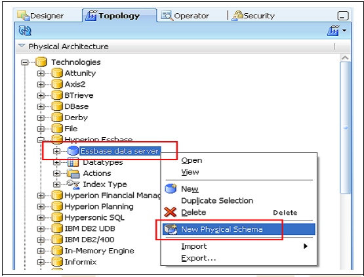Click the tree scrollbar up arrow
The width and height of the screenshot is (364, 277).
tap(345, 58)
